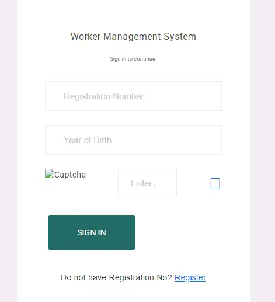Reload captcha via the blue square control
275x302 pixels.
(x=215, y=183)
